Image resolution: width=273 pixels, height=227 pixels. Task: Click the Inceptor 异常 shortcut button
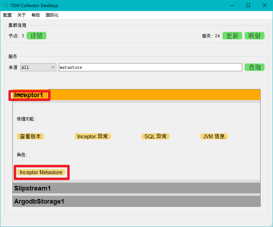93,136
